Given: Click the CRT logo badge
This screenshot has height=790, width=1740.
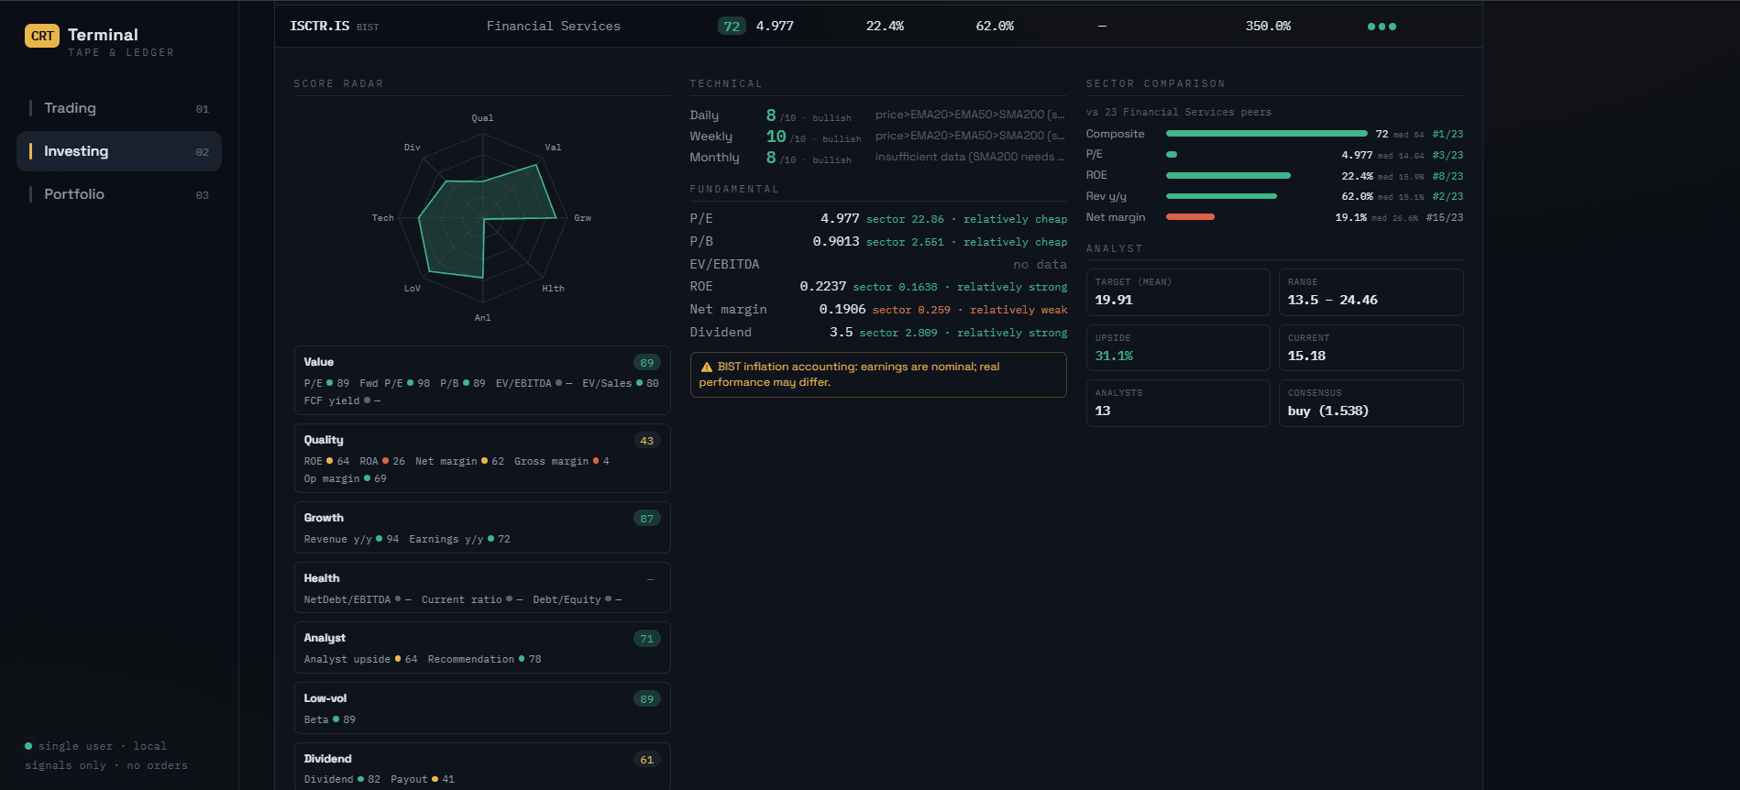Looking at the screenshot, I should [x=42, y=36].
